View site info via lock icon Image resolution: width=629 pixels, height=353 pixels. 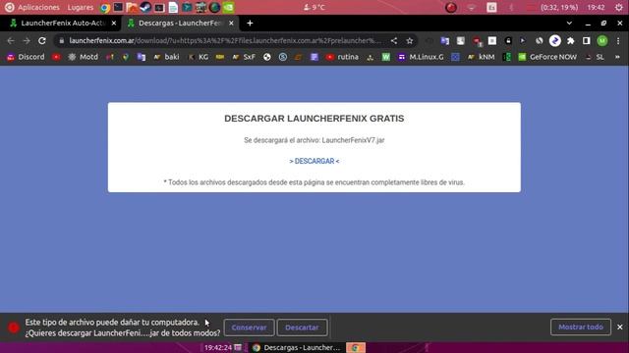pyautogui.click(x=61, y=41)
